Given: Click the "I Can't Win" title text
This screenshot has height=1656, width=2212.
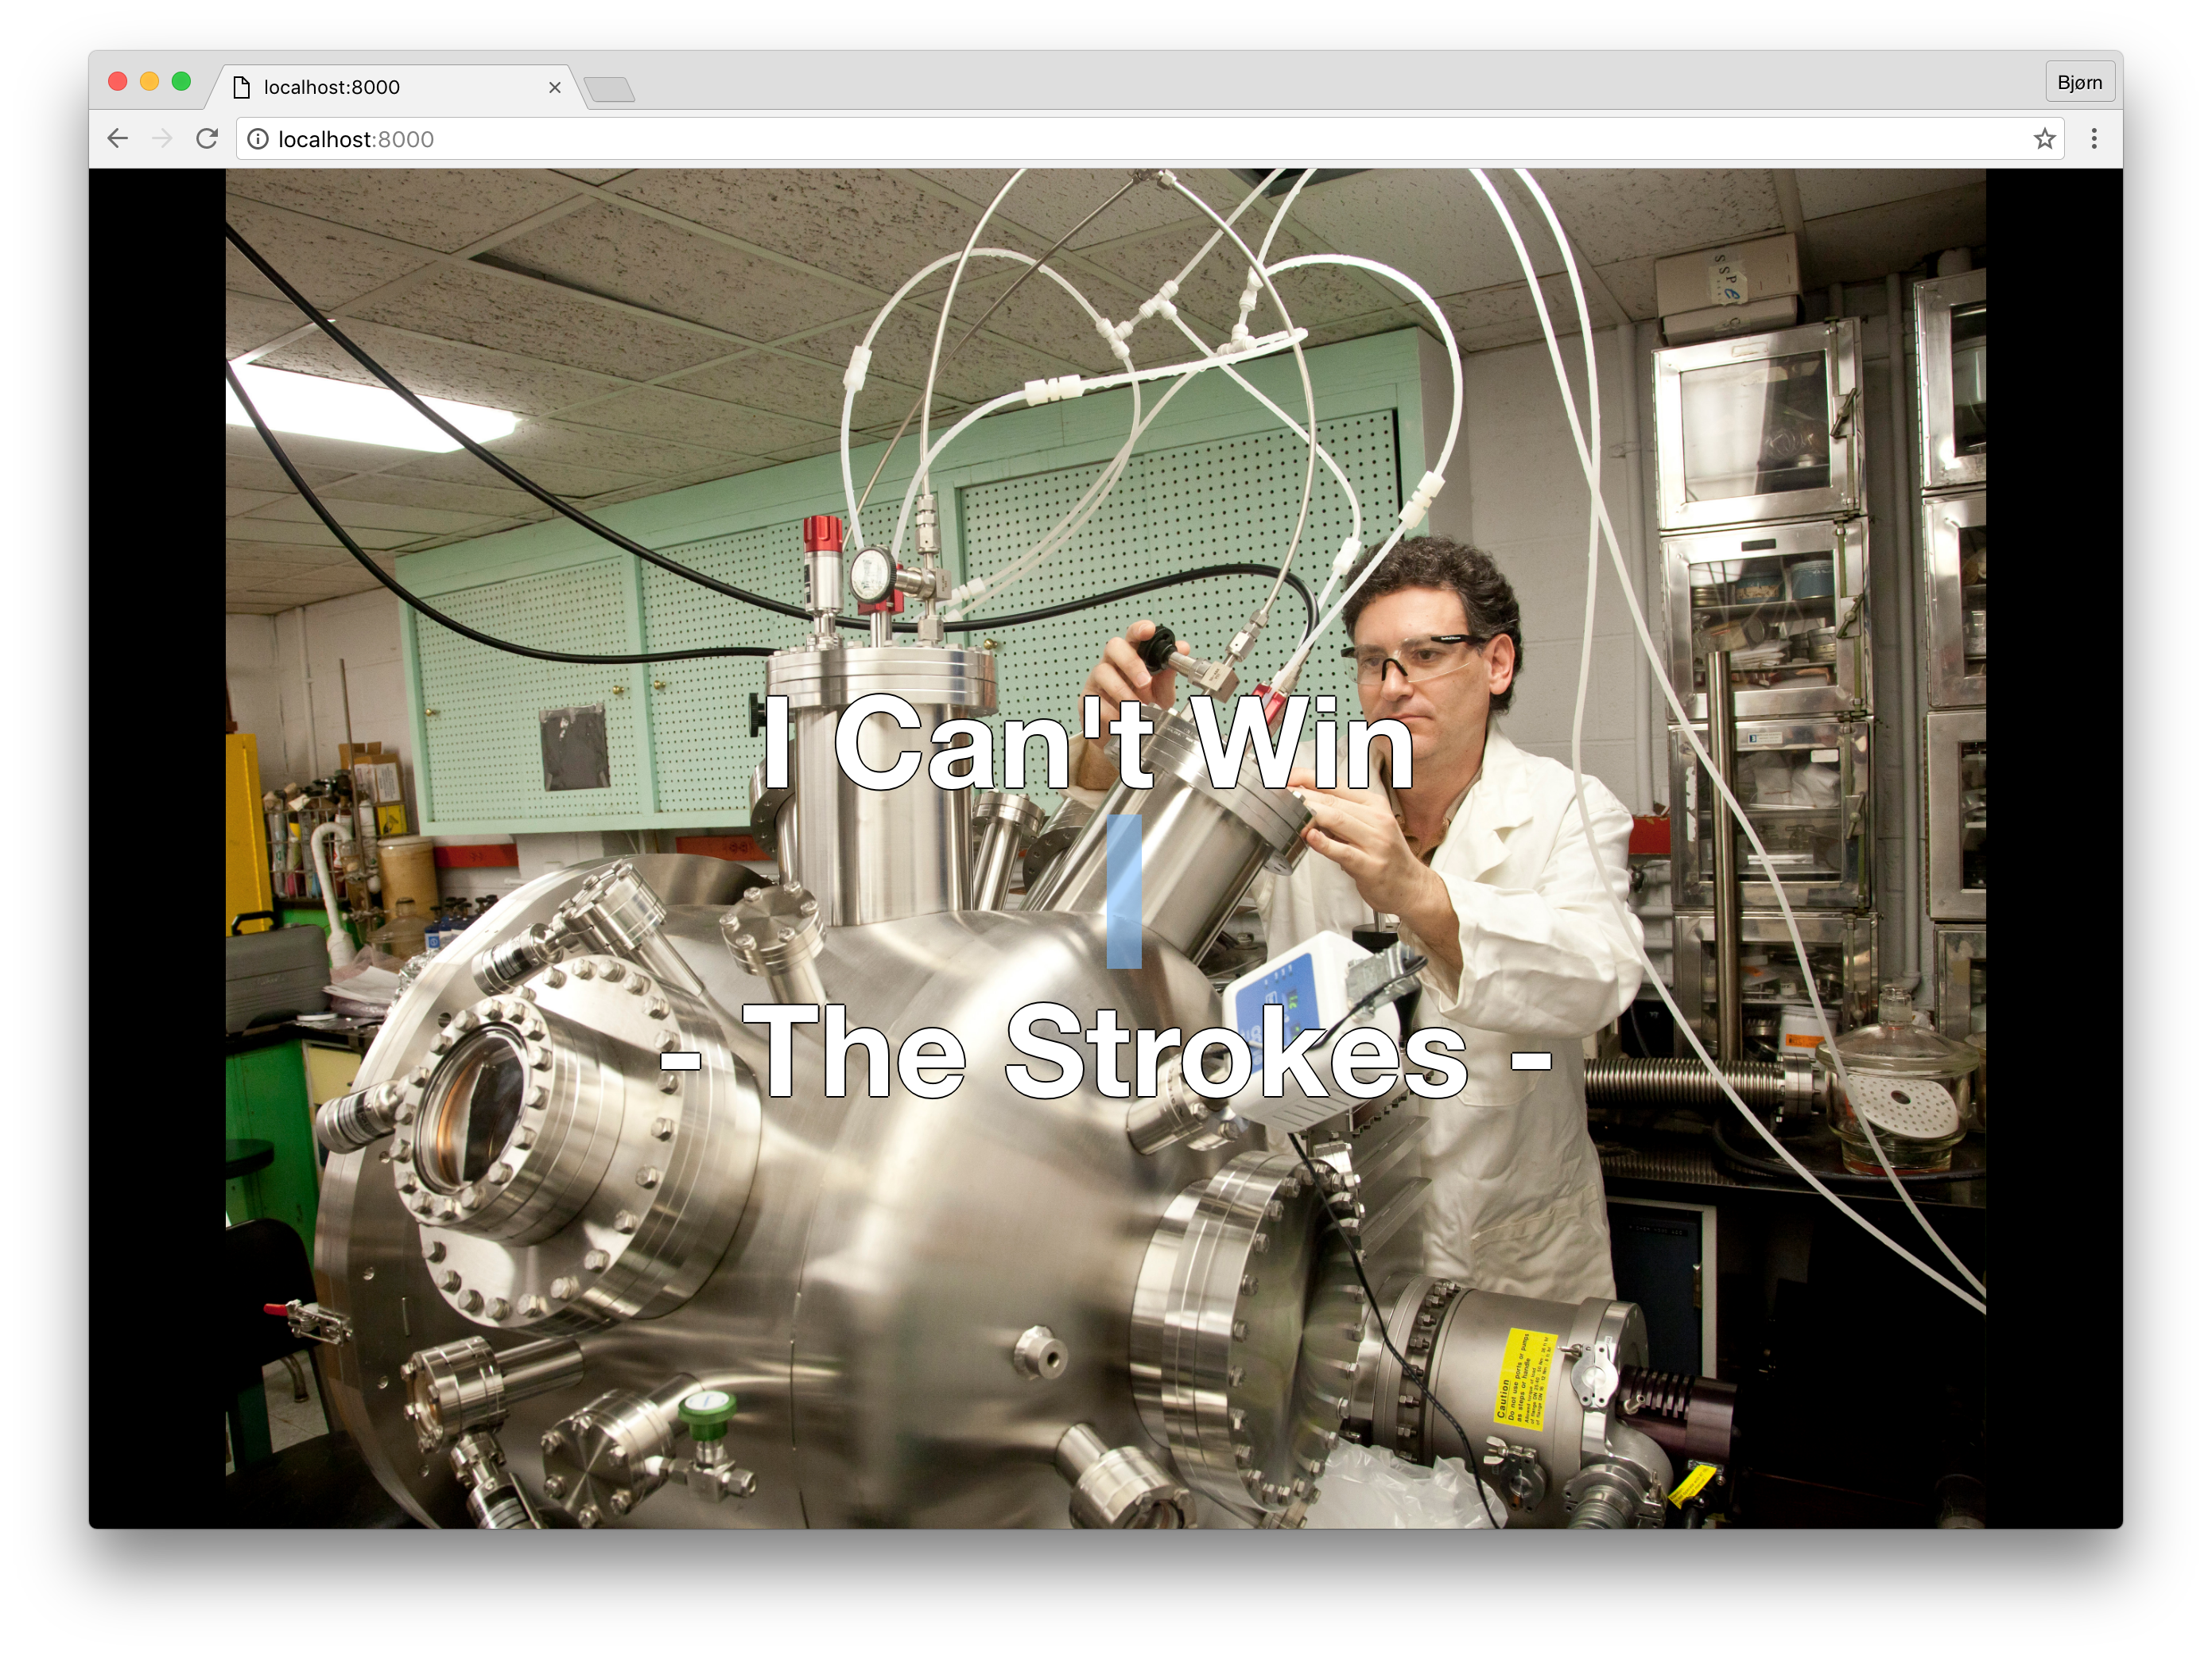Looking at the screenshot, I should pos(1088,745).
